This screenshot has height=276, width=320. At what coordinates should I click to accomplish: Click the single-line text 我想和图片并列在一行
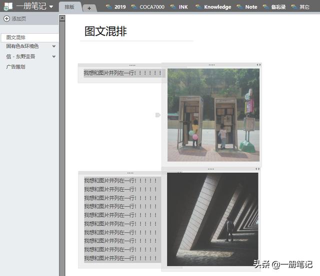click(122, 73)
